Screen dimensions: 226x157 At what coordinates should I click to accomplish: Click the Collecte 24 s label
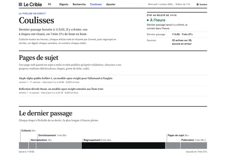tap(28, 131)
